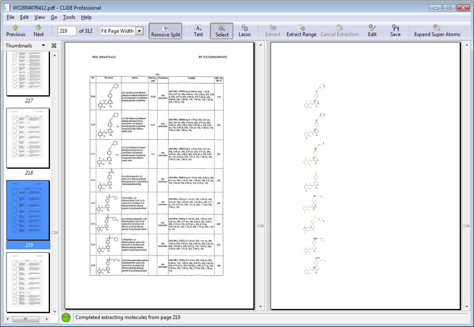Open the Edit molecule tool
The height and width of the screenshot is (327, 474).
(x=372, y=31)
